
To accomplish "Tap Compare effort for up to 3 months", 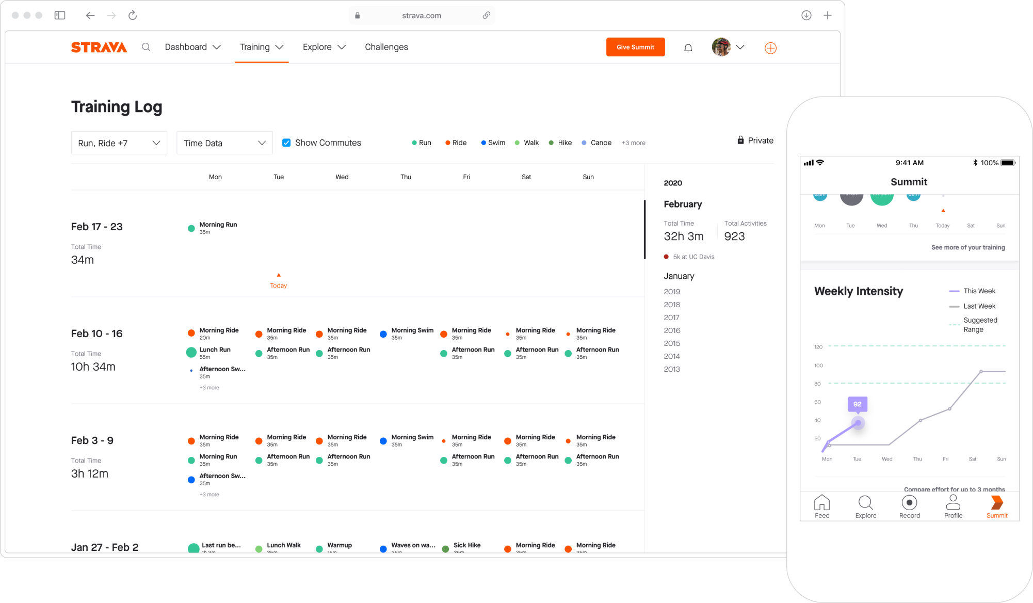I will tap(954, 489).
